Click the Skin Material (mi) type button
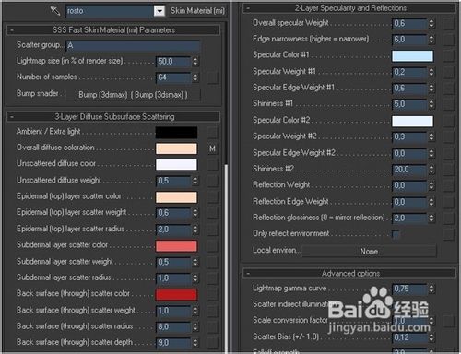 click(197, 11)
